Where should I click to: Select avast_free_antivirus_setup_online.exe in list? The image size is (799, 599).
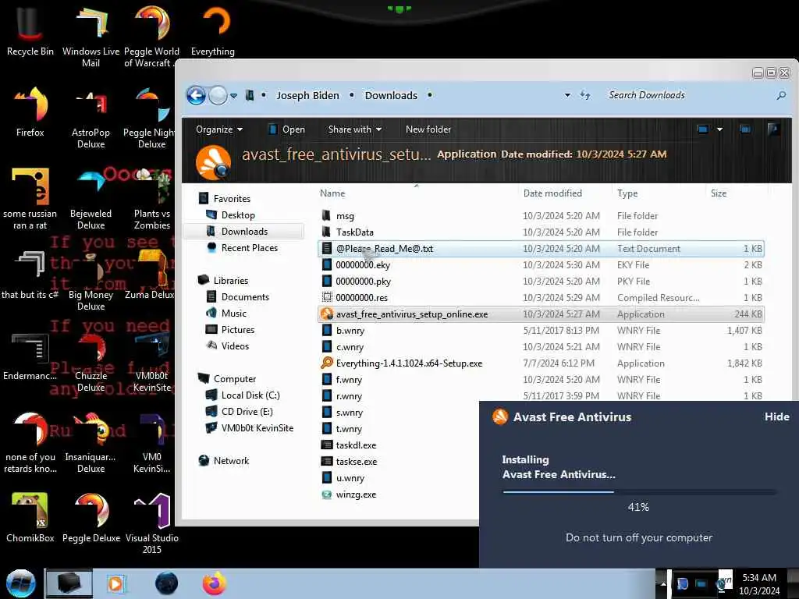[541, 314]
